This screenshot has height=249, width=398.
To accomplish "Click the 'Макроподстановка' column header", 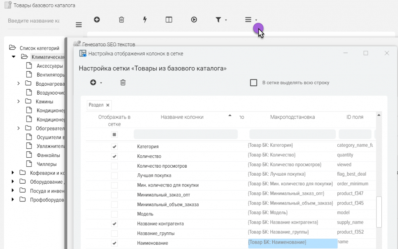I will coord(292,117).
